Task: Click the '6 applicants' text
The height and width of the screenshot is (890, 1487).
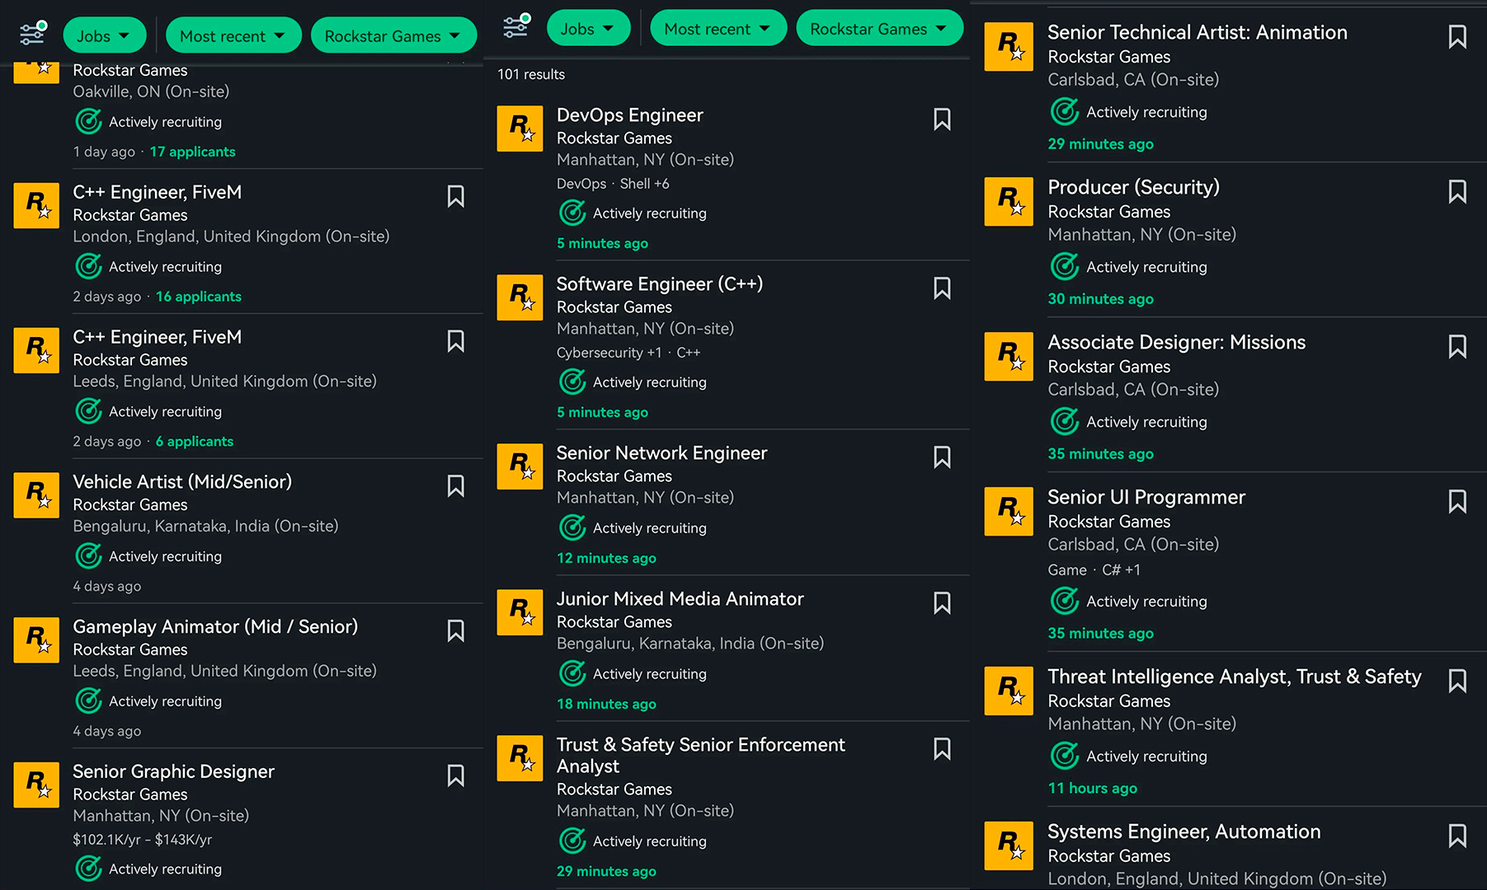Action: (x=195, y=442)
